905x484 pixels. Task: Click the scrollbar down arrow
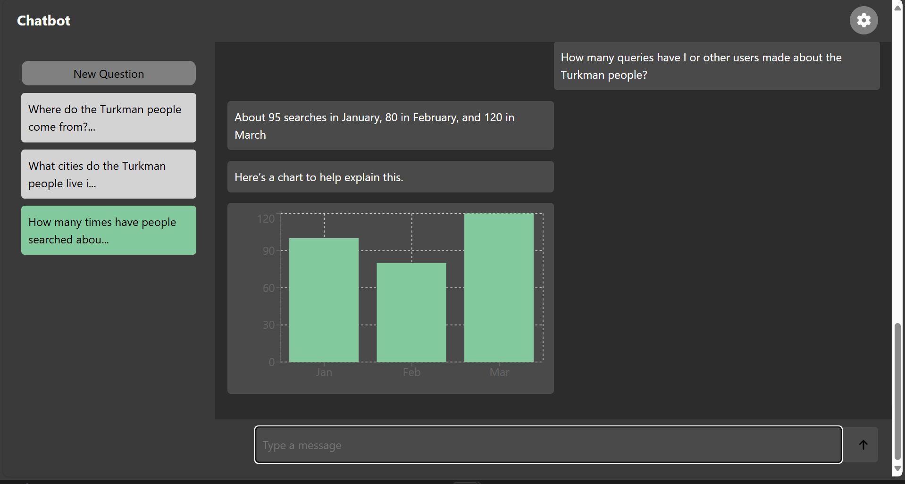point(897,468)
